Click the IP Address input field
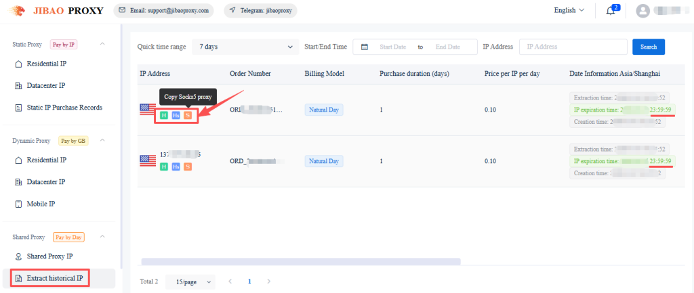This screenshot has height=293, width=694. coord(573,47)
